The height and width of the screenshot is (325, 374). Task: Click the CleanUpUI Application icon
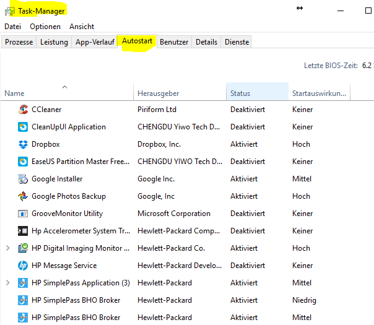point(23,127)
